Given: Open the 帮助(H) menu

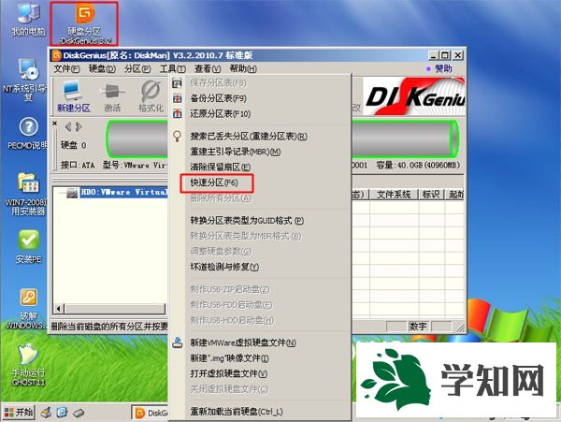Looking at the screenshot, I should click(243, 68).
